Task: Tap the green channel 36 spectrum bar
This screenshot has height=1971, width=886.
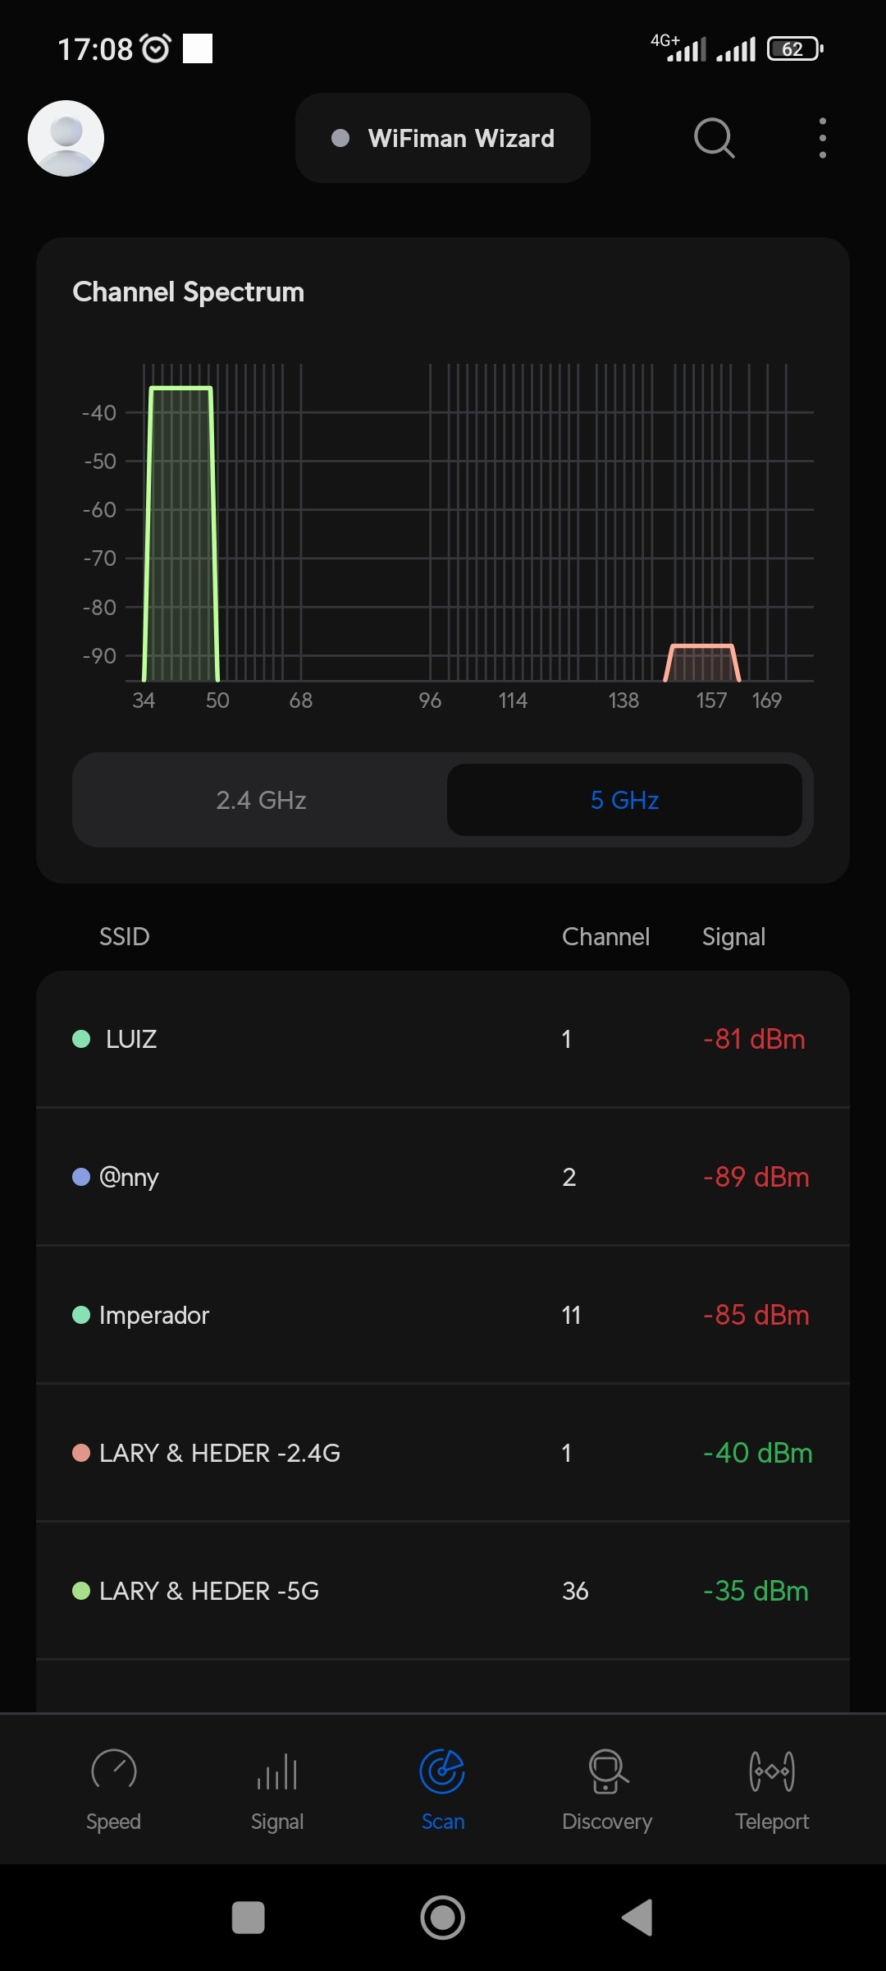Action: [x=180, y=534]
